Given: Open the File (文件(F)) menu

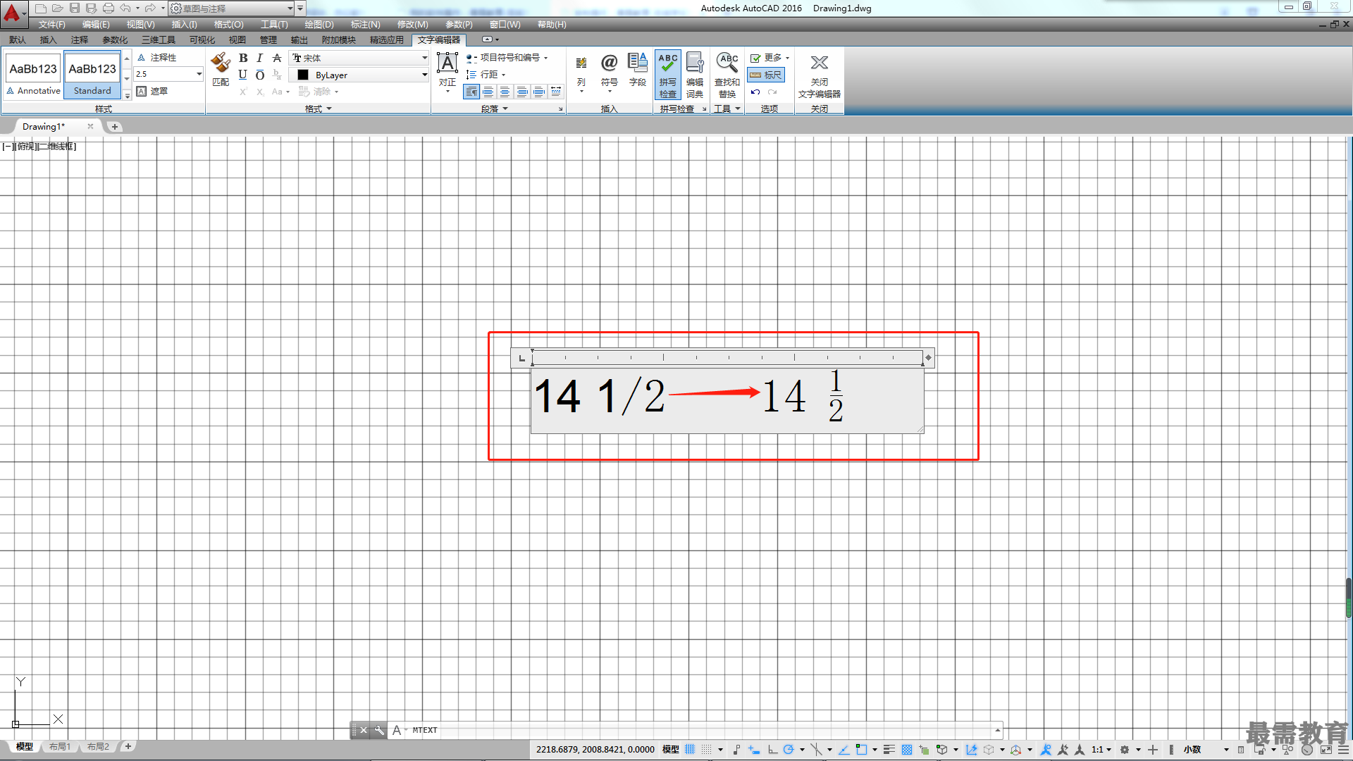Looking at the screenshot, I should (51, 25).
